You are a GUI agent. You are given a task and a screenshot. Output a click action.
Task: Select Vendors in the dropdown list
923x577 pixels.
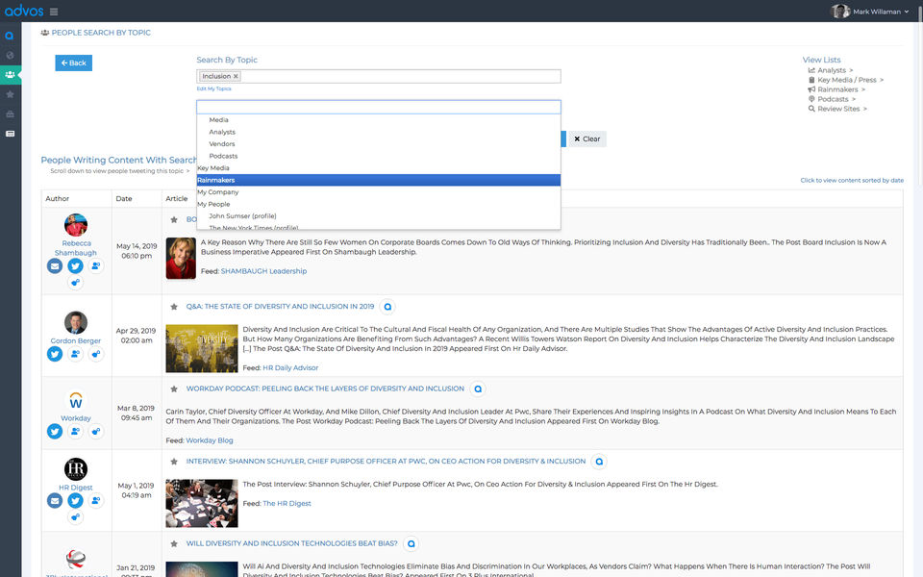click(x=379, y=144)
